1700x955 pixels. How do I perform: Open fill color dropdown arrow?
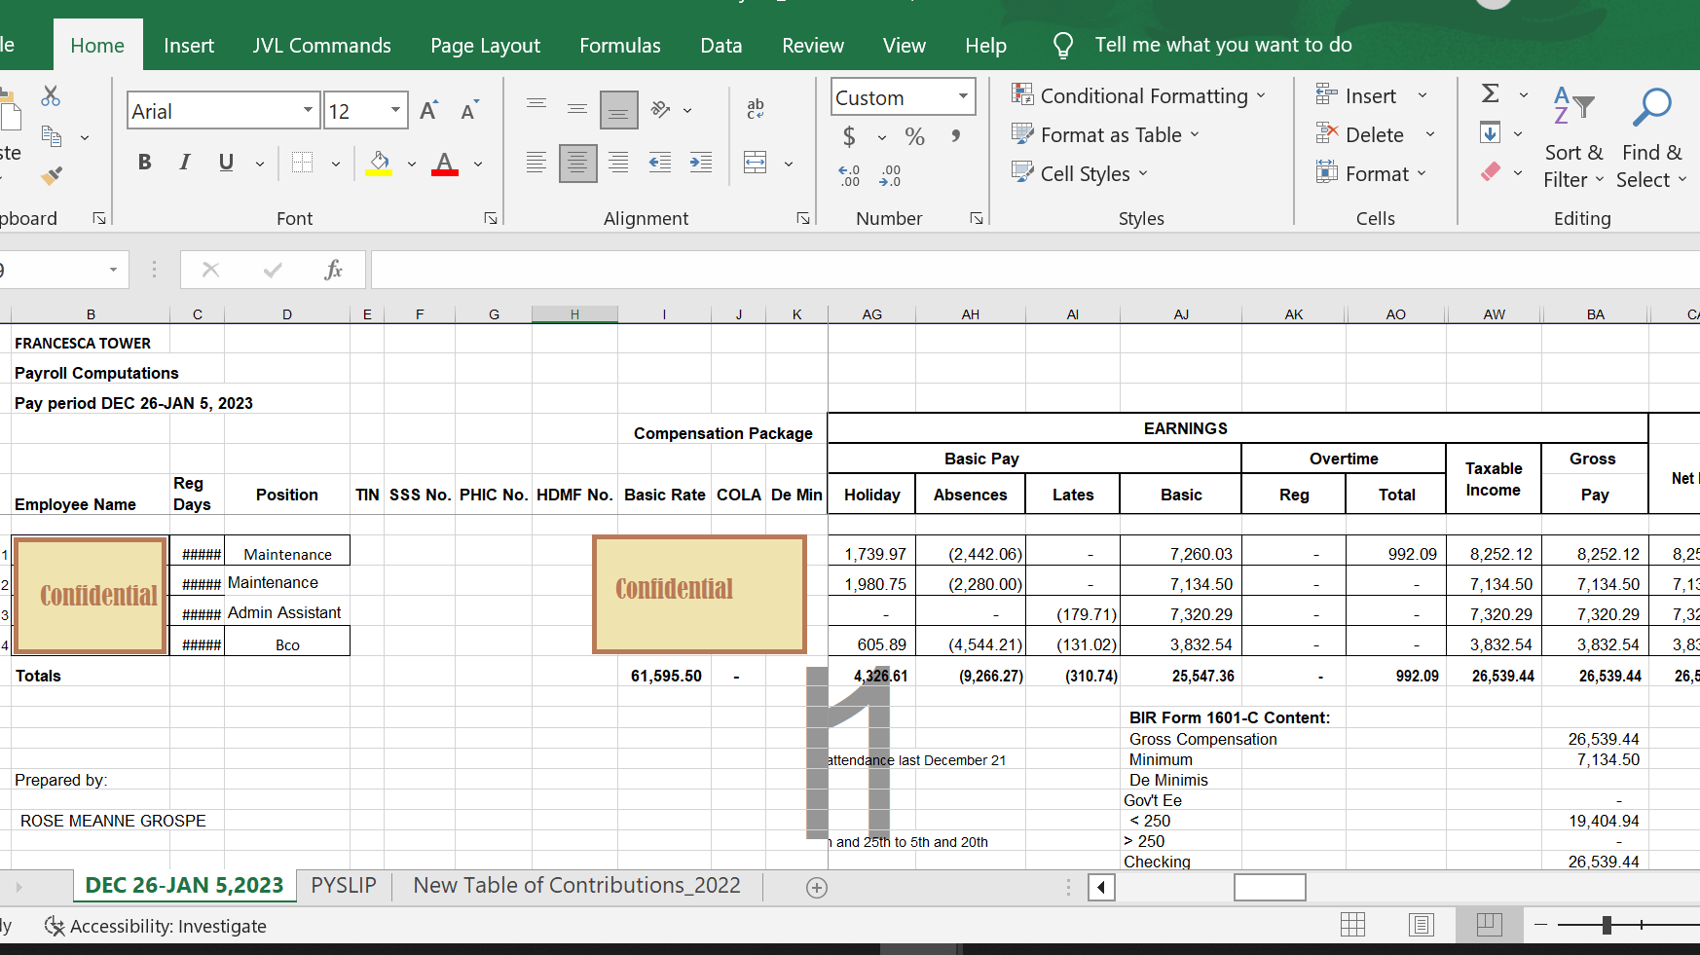click(412, 164)
